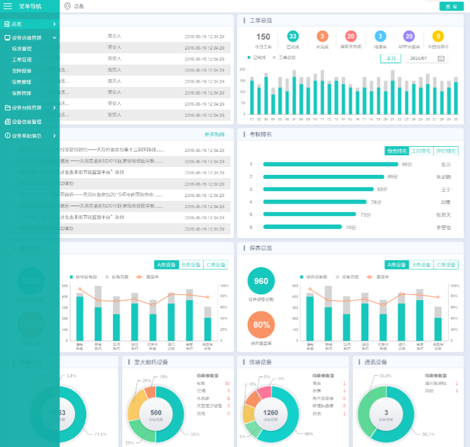Click the 重设 button at top right

tap(451, 6)
